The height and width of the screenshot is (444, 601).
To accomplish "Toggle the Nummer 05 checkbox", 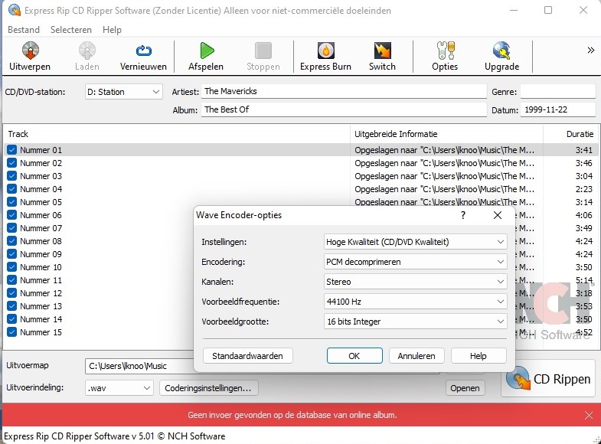I will pos(12,202).
